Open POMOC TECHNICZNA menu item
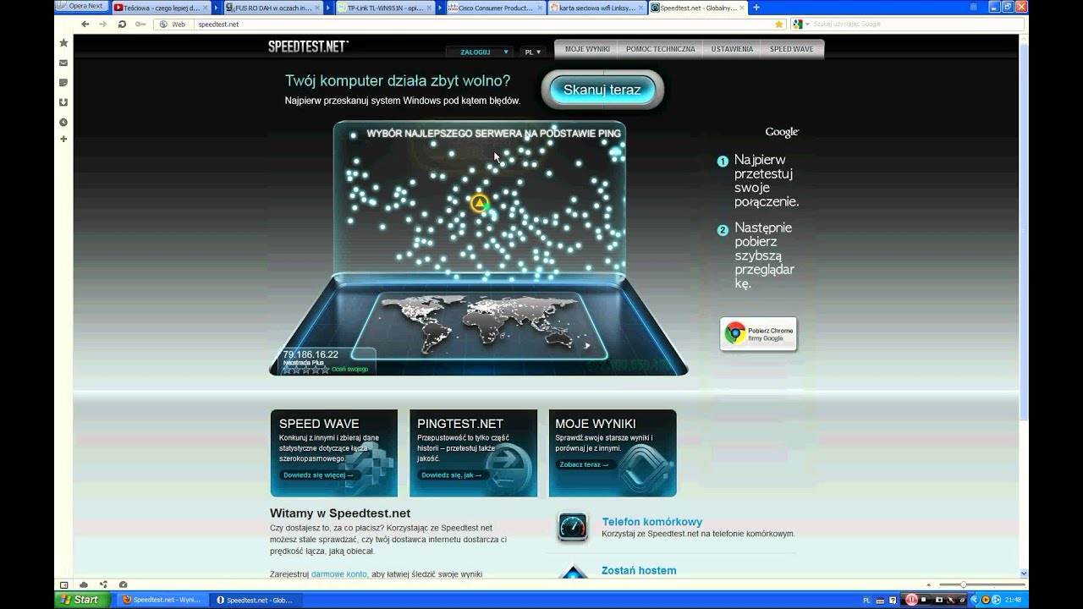The height and width of the screenshot is (609, 1083). (x=661, y=49)
